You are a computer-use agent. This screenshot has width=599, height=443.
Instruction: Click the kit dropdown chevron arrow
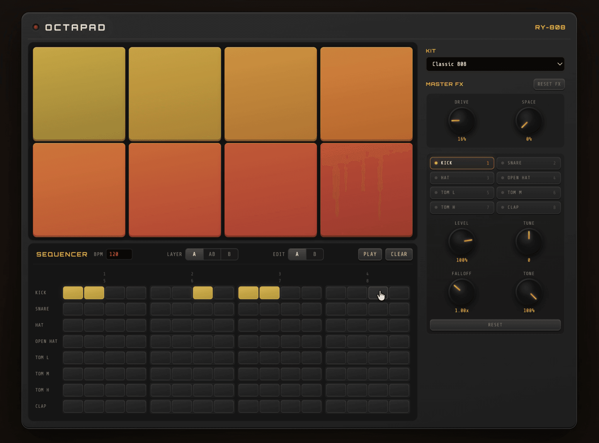click(559, 64)
